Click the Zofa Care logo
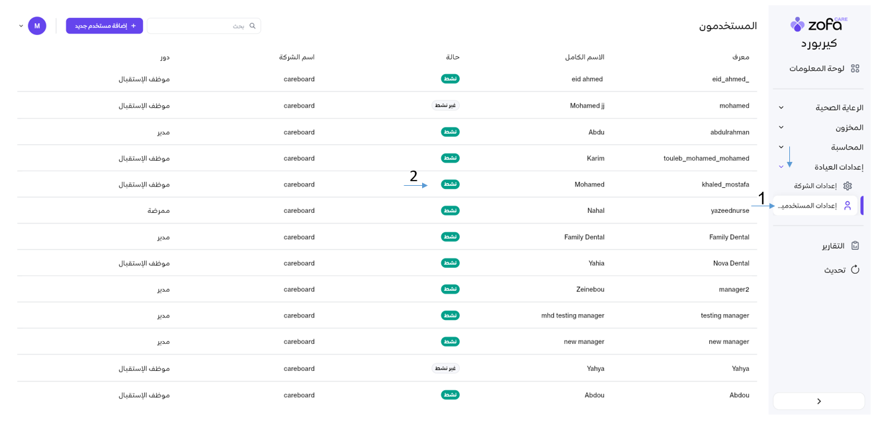This screenshot has width=872, height=443. click(x=818, y=24)
